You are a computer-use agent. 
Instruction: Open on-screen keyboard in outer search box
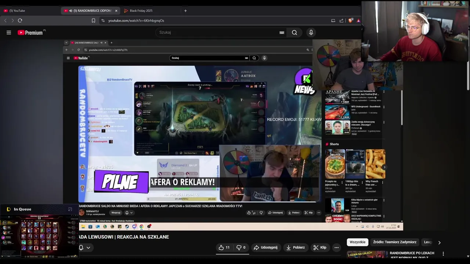(x=282, y=33)
